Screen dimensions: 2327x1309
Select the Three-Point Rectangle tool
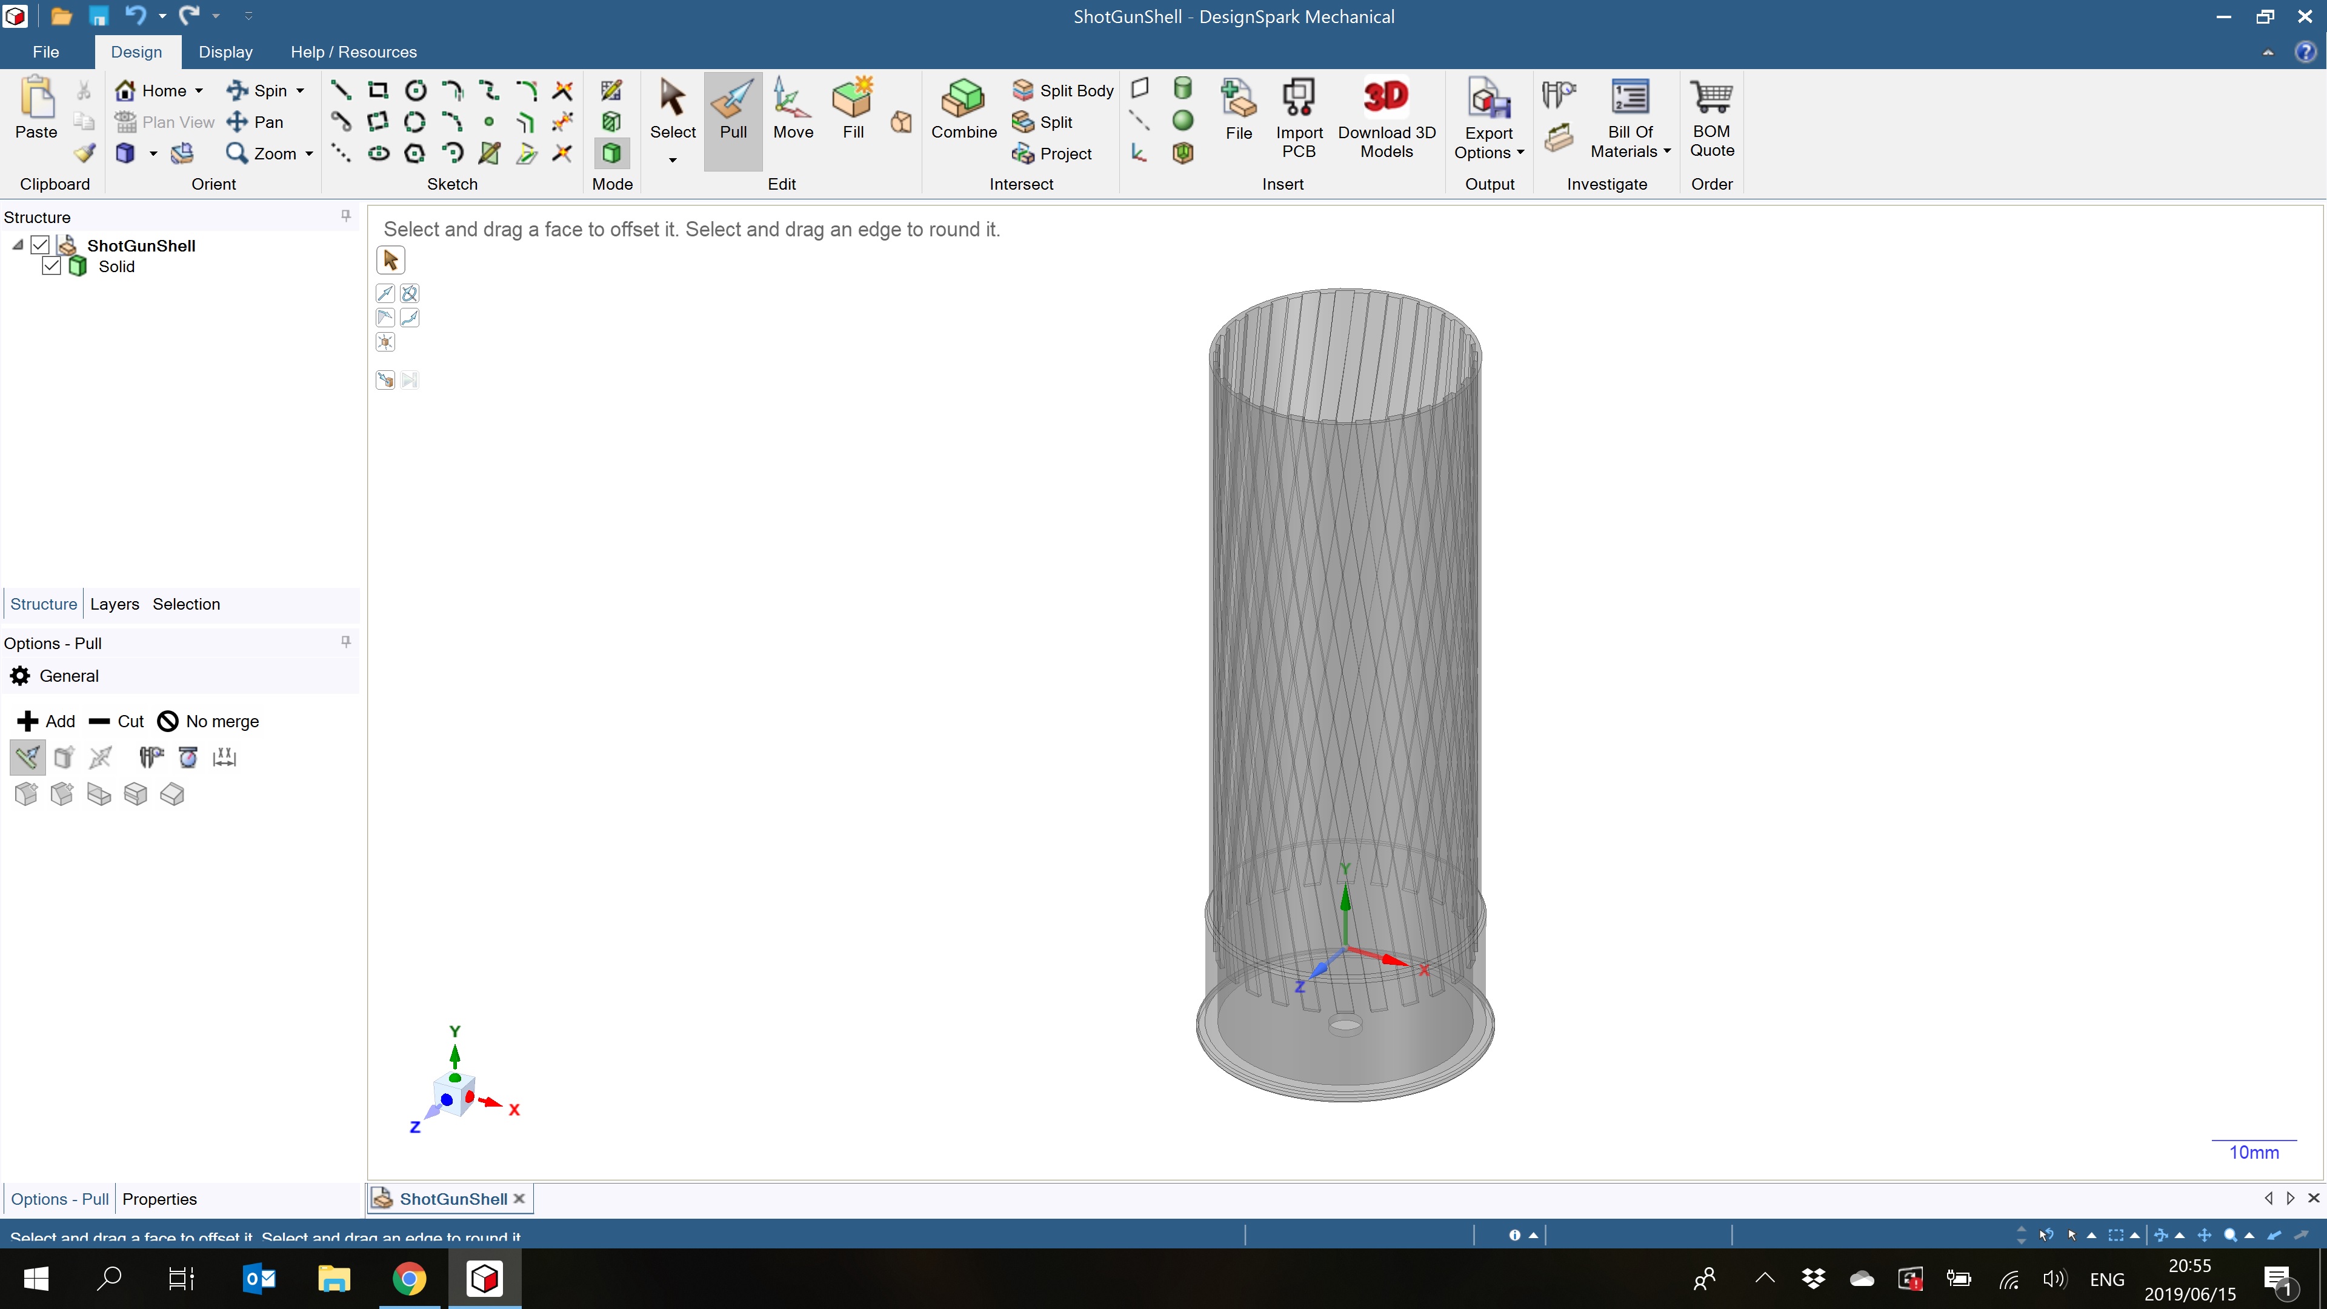pyautogui.click(x=379, y=121)
